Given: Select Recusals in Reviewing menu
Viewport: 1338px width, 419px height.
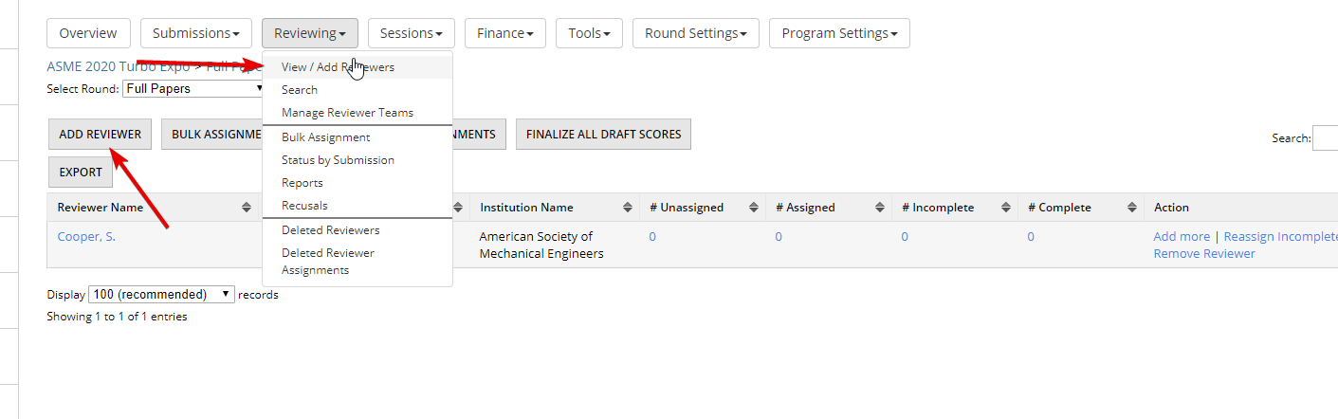Looking at the screenshot, I should (304, 206).
